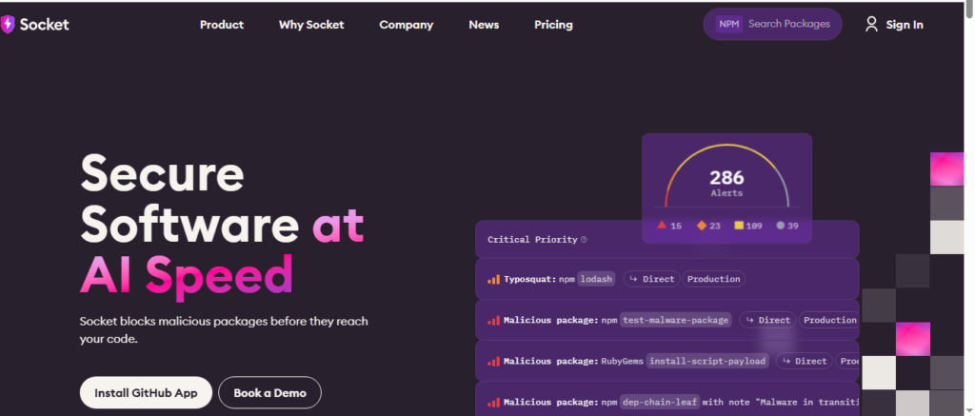
Task: Go to the News page
Action: tap(484, 25)
